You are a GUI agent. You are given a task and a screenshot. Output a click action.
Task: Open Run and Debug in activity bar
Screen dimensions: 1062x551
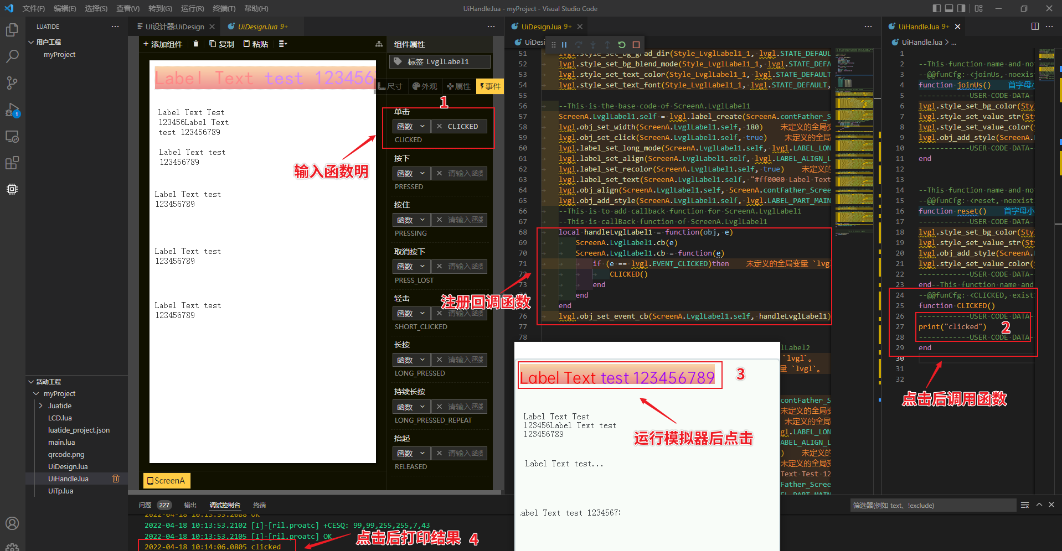(12, 110)
